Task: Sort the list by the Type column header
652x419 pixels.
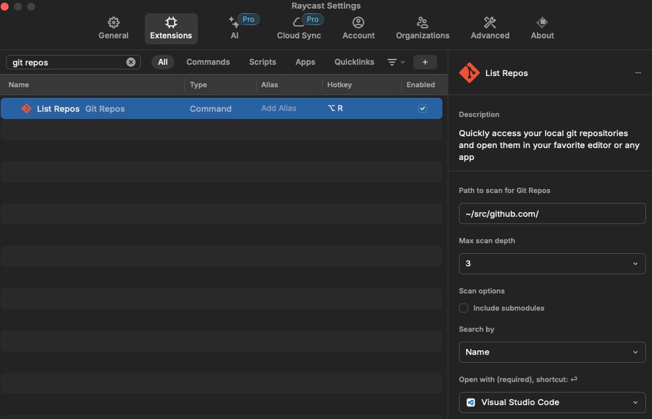Action: tap(198, 85)
